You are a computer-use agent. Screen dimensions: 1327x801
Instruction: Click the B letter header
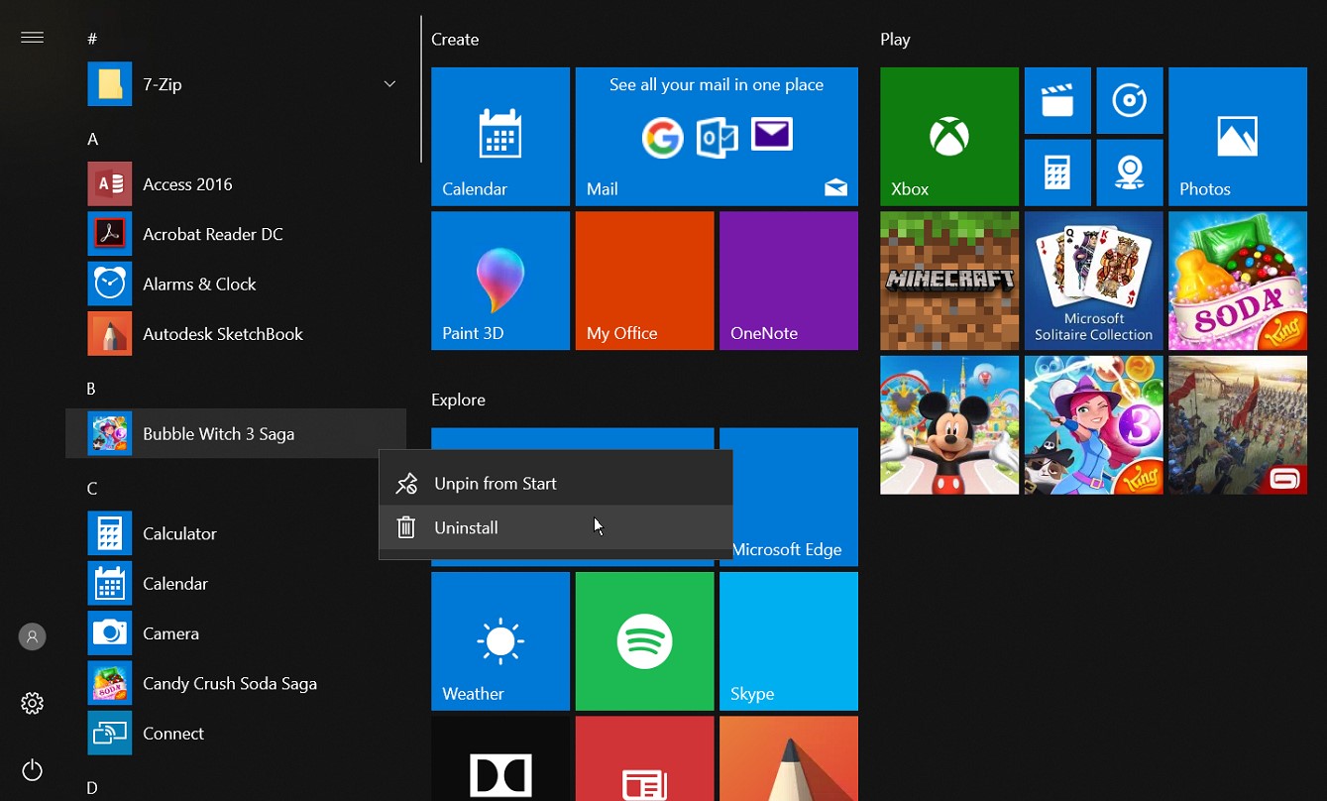click(x=92, y=389)
